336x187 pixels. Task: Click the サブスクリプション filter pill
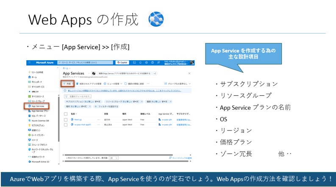(83, 102)
